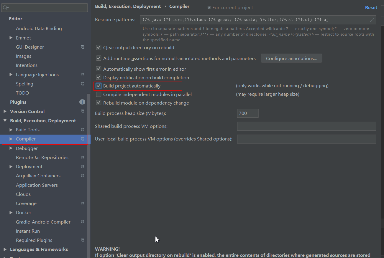Click project-level icon beside Deployment
The height and width of the screenshot is (258, 384).
[83, 167]
